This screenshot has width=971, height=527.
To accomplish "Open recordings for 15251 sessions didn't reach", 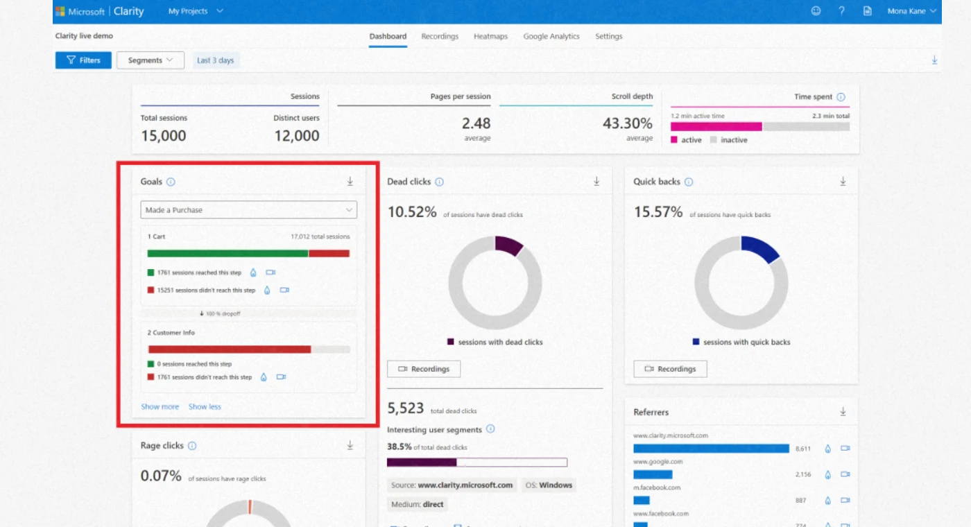I will point(284,290).
